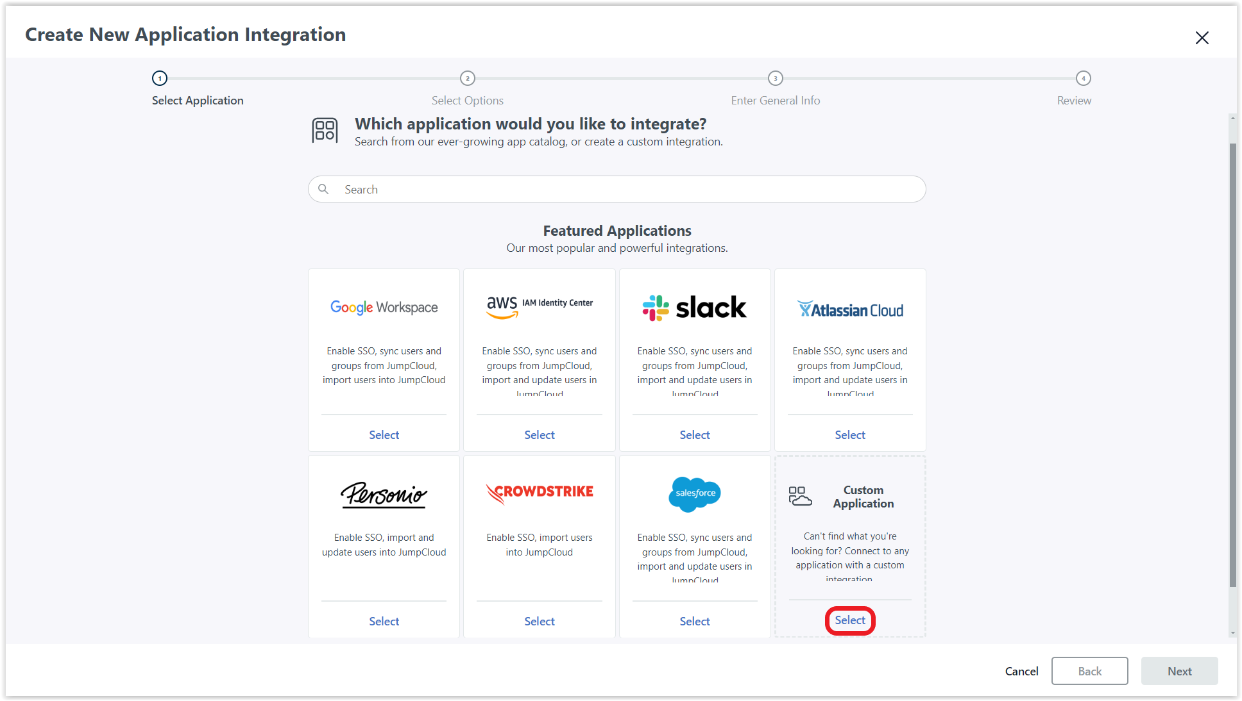Click the Atlassian Cloud logo

[850, 309]
